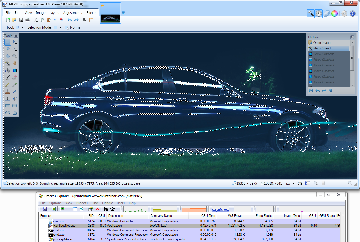Open paint.net Settings gear
The image size is (360, 242).
pos(344,13)
